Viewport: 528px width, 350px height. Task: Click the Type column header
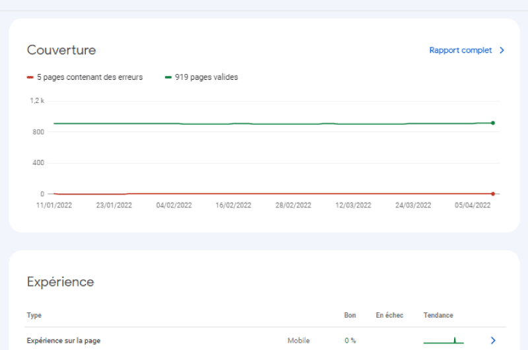coord(34,315)
